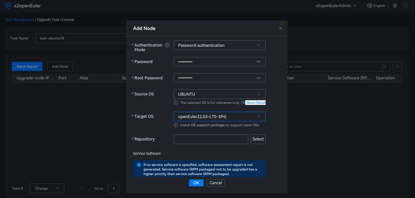
Task: Show the Root Password characters
Action: point(259,78)
